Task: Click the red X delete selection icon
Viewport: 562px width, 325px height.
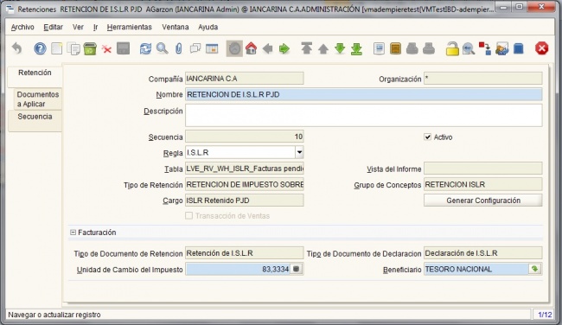Action: [x=106, y=48]
